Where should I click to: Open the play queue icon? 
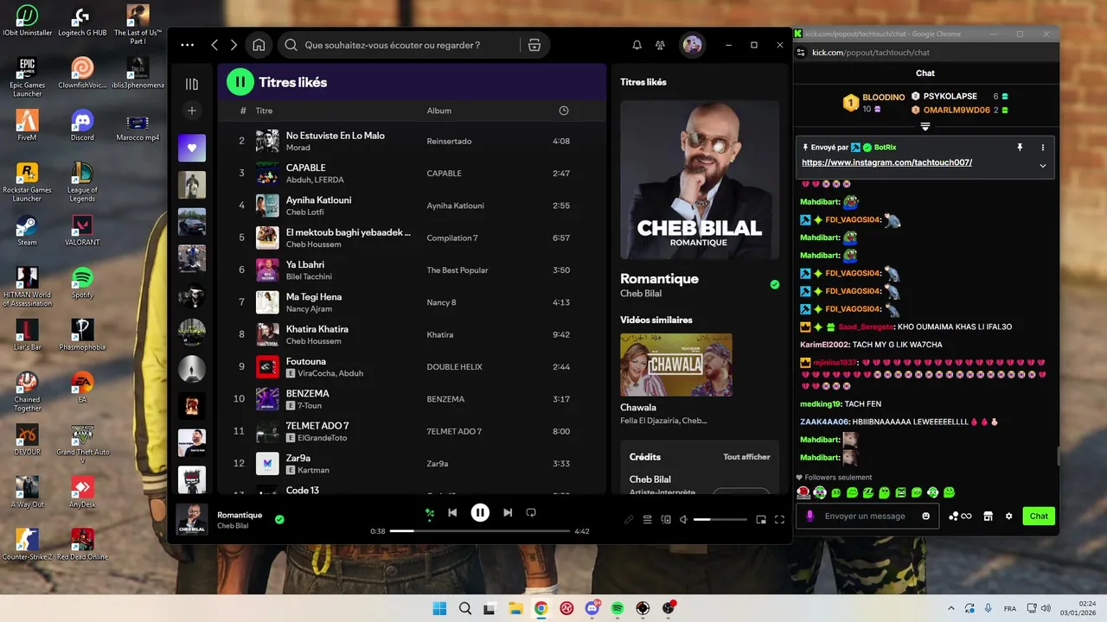[x=648, y=519]
